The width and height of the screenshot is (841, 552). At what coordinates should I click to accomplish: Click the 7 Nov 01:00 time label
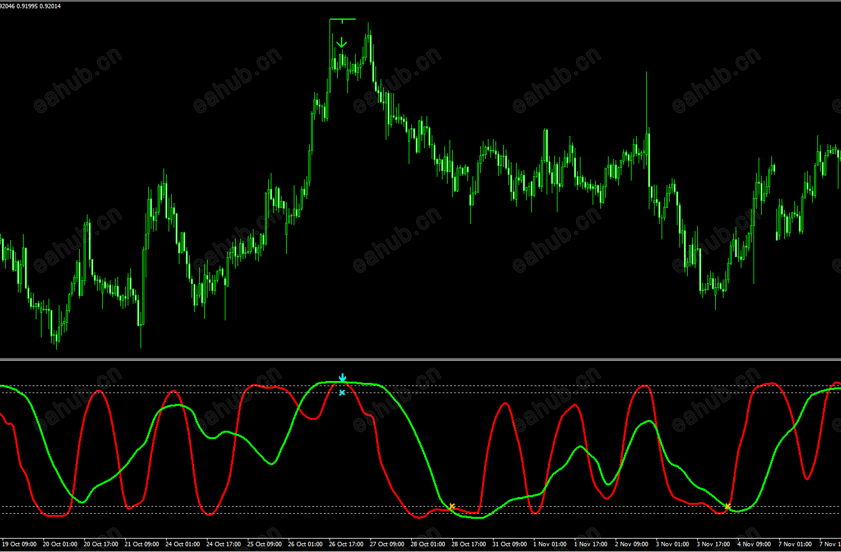tap(795, 544)
